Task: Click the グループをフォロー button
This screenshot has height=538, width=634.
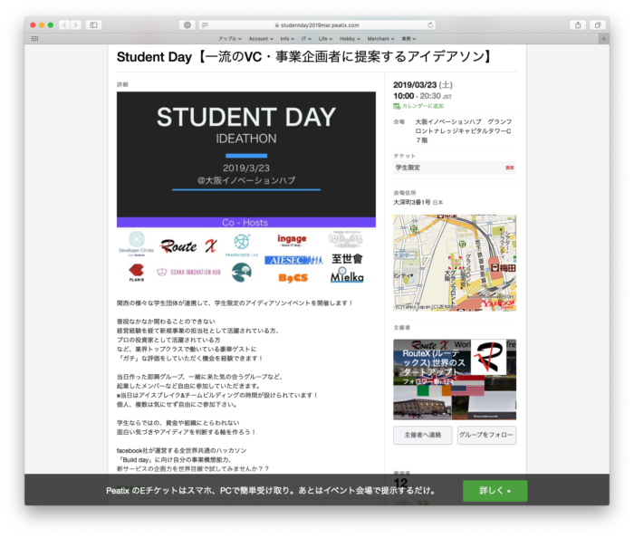Action: click(x=486, y=435)
